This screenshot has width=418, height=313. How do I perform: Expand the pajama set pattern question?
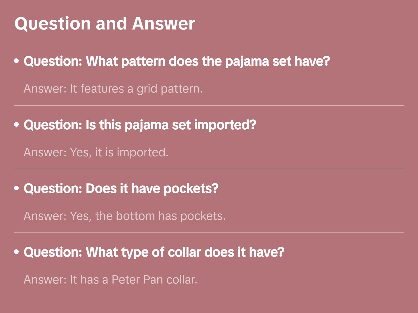[177, 61]
